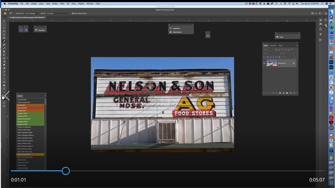Select the Brush tool
Image resolution: width=335 pixels, height=188 pixels.
(x=4, y=48)
